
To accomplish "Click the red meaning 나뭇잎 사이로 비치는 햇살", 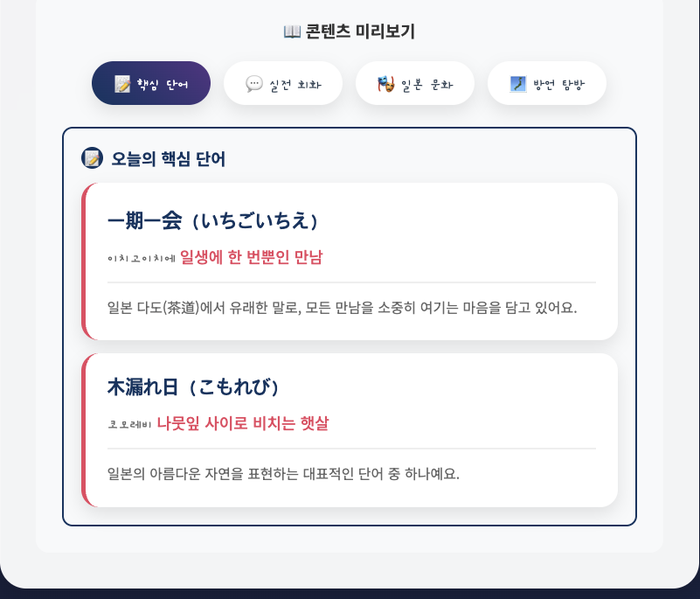I will pos(243,423).
